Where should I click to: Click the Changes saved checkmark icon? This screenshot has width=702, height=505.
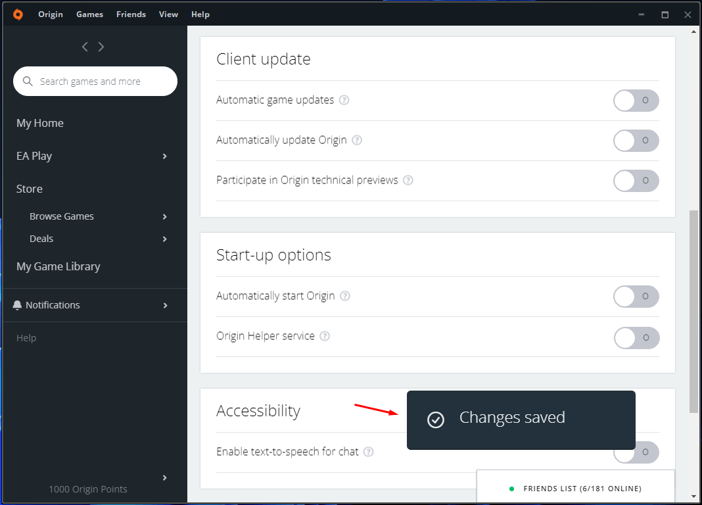tap(436, 420)
